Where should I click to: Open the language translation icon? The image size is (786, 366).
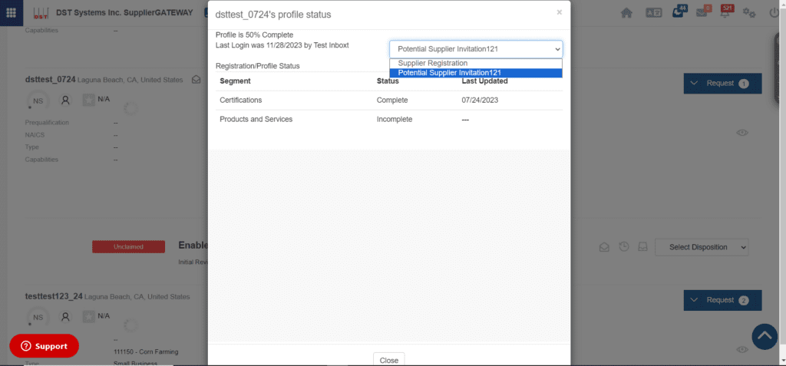(653, 12)
